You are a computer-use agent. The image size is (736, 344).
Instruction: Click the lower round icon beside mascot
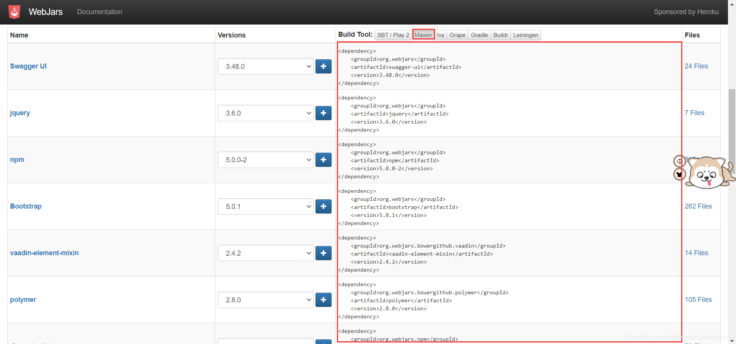click(x=679, y=174)
